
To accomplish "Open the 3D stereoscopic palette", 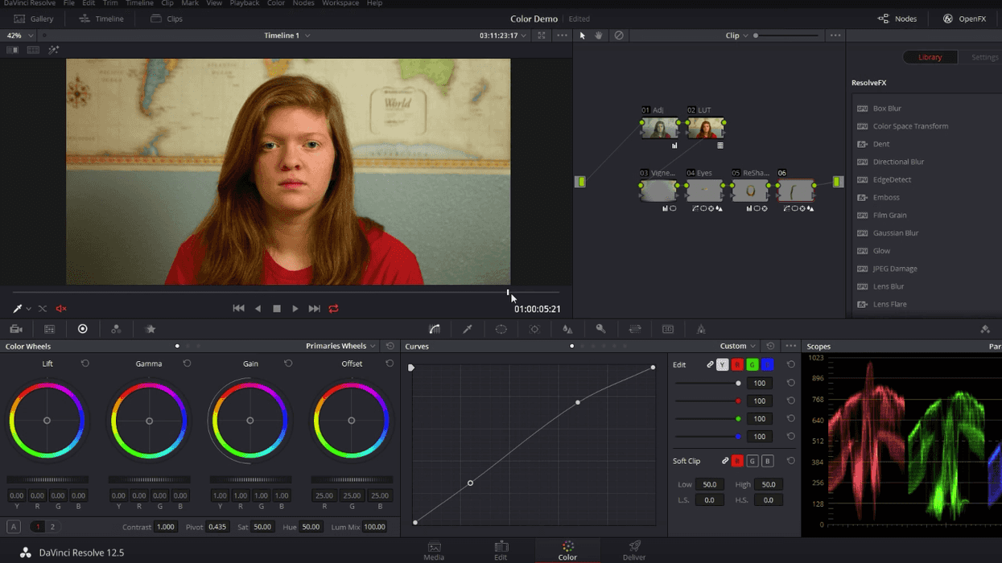I will [668, 329].
